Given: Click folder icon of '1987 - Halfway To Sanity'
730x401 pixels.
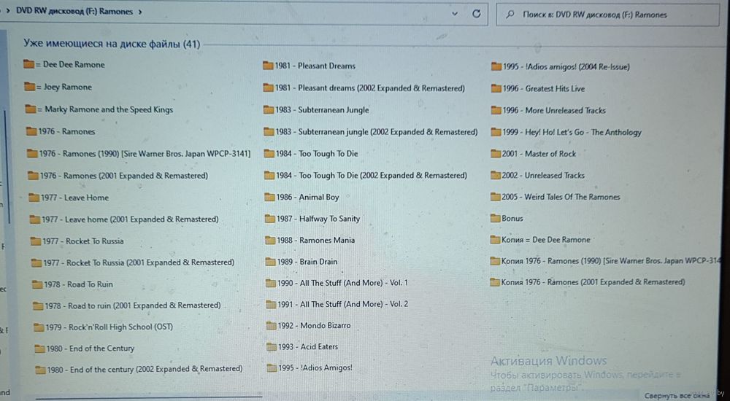Looking at the screenshot, I should (271, 219).
